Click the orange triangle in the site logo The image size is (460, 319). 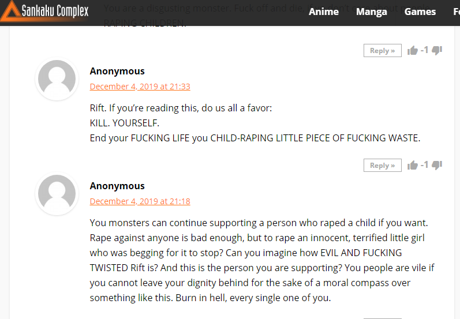pyautogui.click(x=10, y=11)
